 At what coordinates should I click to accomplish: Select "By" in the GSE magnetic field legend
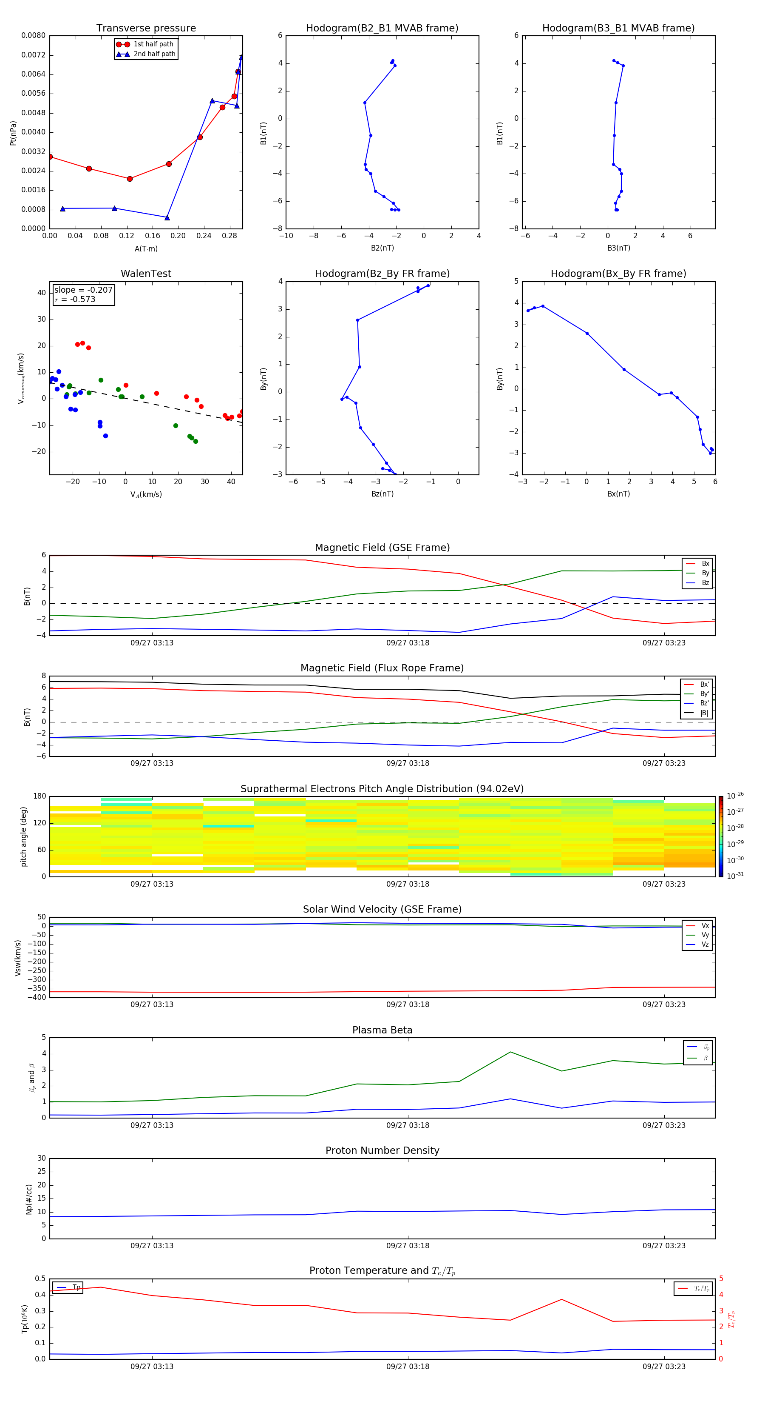click(697, 573)
